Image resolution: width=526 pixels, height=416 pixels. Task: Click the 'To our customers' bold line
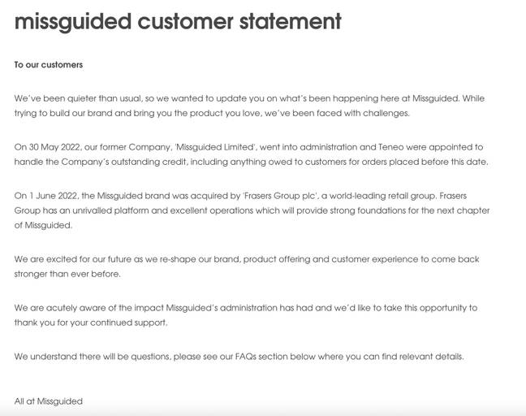point(49,65)
